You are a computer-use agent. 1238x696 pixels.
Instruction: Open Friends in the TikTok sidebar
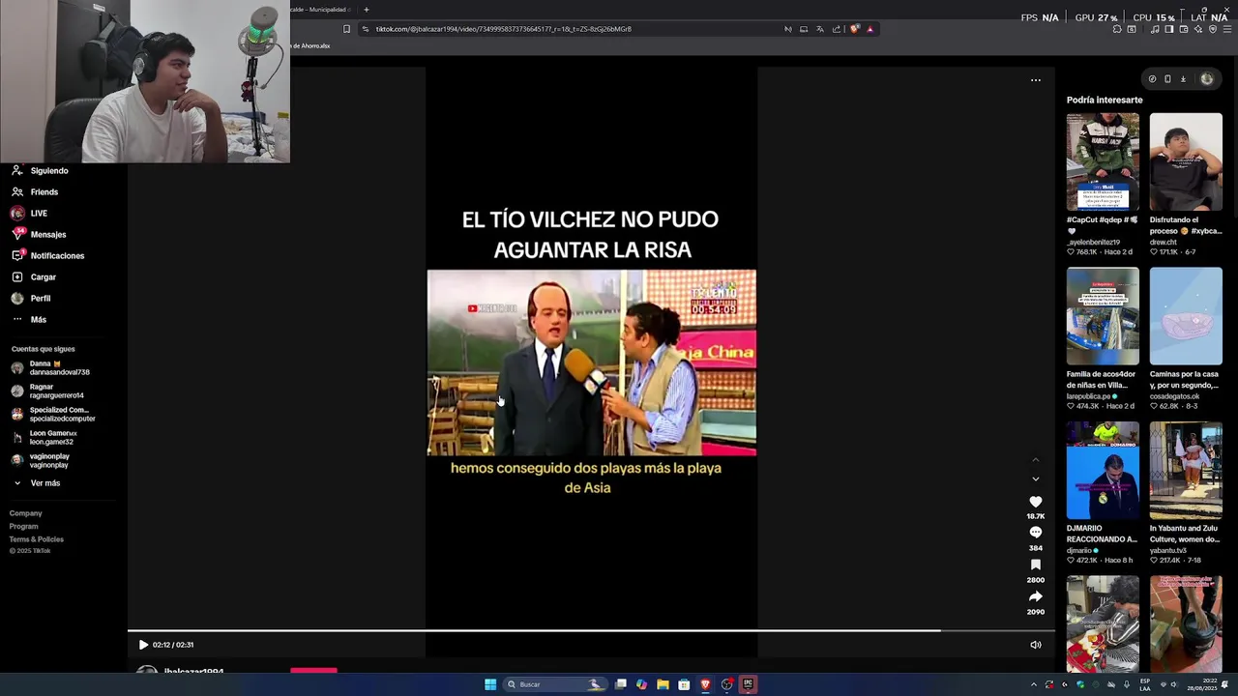(x=44, y=192)
